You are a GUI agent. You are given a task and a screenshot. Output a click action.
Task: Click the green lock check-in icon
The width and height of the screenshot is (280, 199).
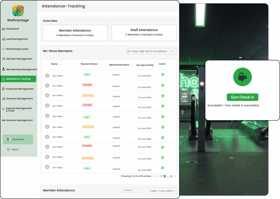click(x=242, y=77)
